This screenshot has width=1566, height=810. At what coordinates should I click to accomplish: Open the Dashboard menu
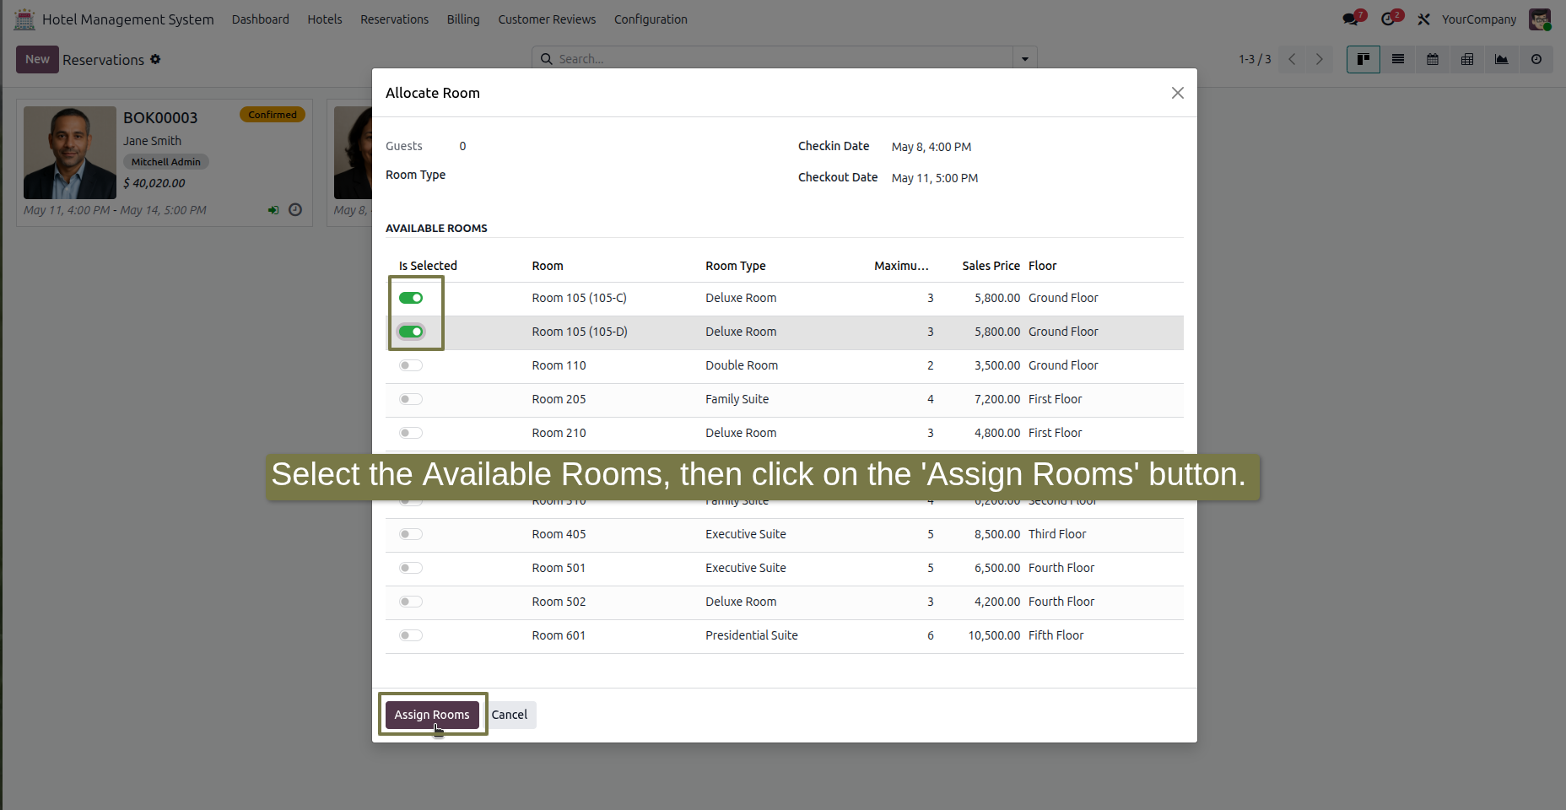[261, 19]
